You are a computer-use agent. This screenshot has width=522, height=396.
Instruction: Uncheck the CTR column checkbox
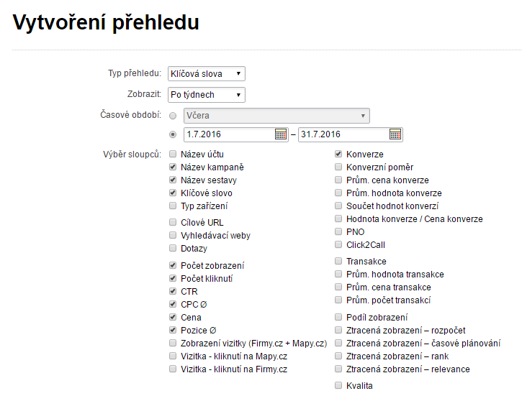coord(173,292)
